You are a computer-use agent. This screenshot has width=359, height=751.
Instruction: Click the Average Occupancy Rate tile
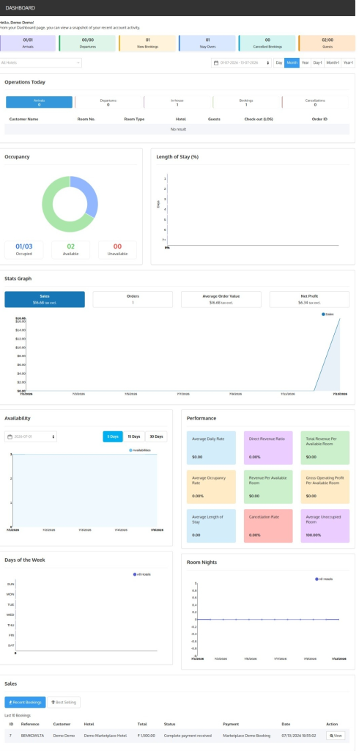(x=211, y=487)
